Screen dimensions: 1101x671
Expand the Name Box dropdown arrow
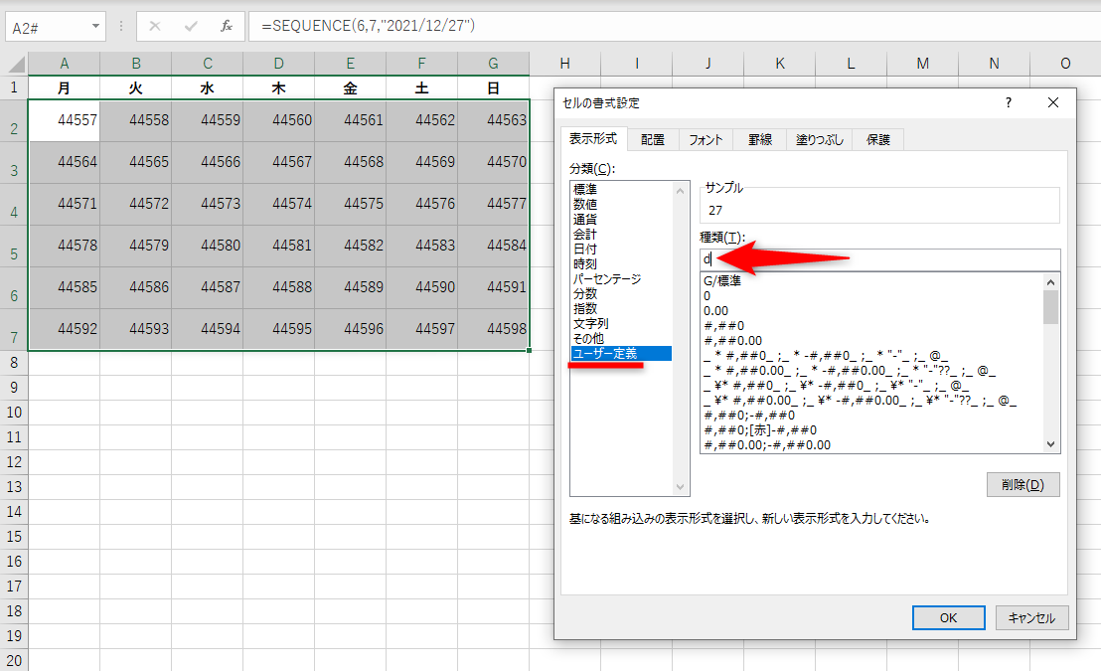[x=95, y=27]
